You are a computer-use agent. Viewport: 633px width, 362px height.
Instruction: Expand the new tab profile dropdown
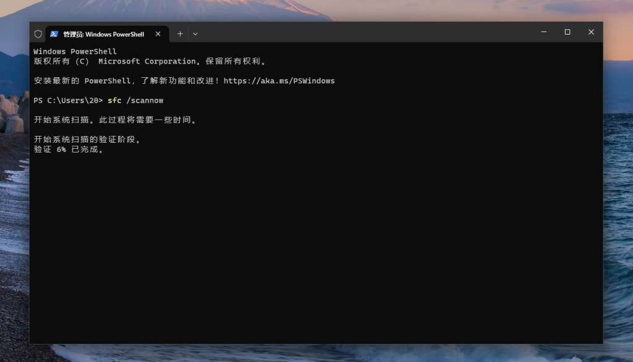195,34
